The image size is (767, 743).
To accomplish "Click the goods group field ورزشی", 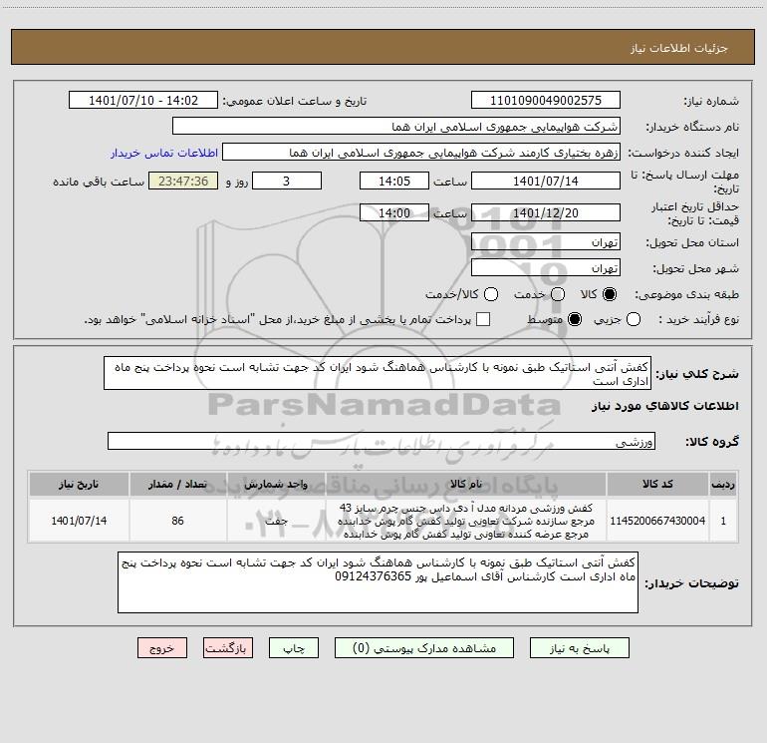I will (x=382, y=441).
